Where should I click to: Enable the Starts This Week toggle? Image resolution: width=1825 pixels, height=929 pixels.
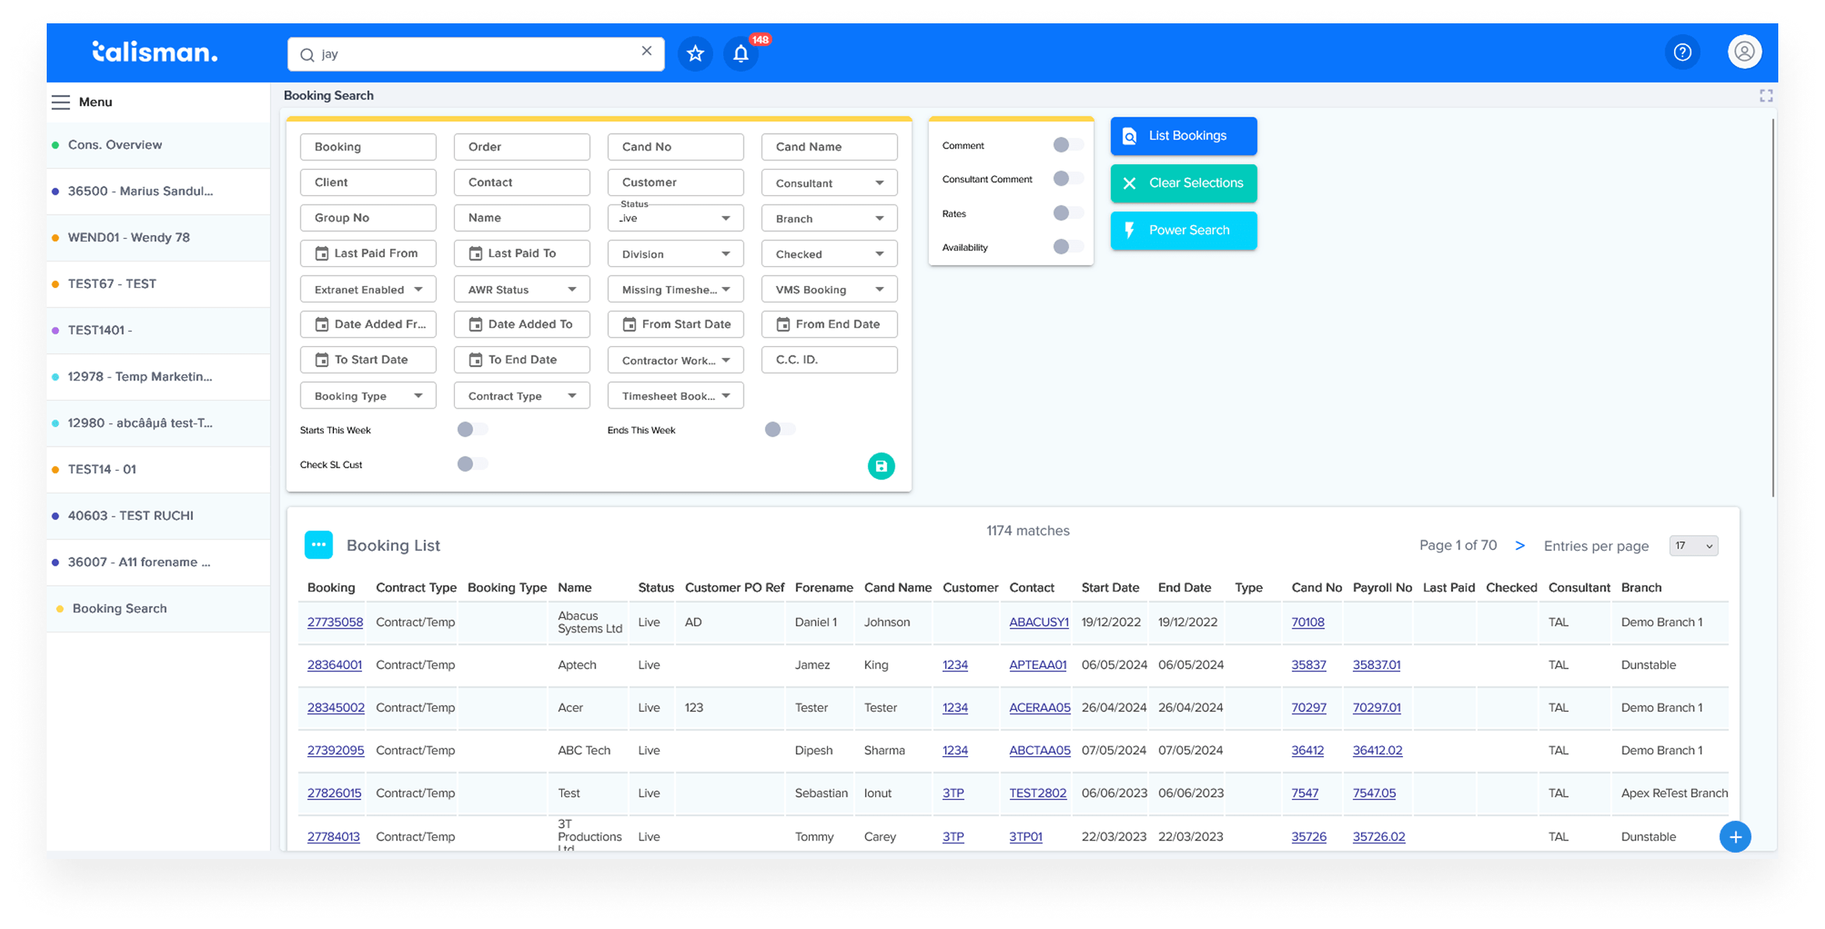coord(472,429)
